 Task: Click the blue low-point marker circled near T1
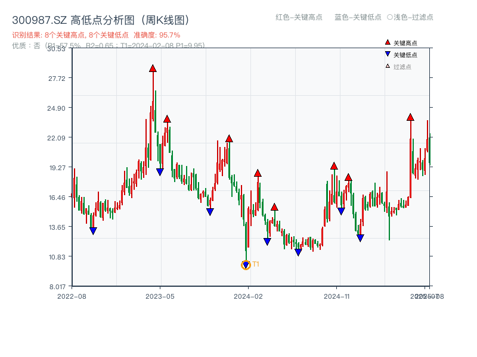[x=246, y=264]
